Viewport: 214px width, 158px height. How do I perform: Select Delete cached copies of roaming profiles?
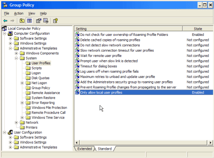point(110,40)
